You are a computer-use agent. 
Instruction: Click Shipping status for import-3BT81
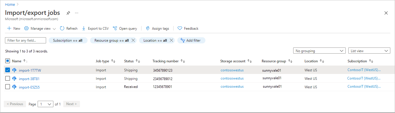click(131, 79)
